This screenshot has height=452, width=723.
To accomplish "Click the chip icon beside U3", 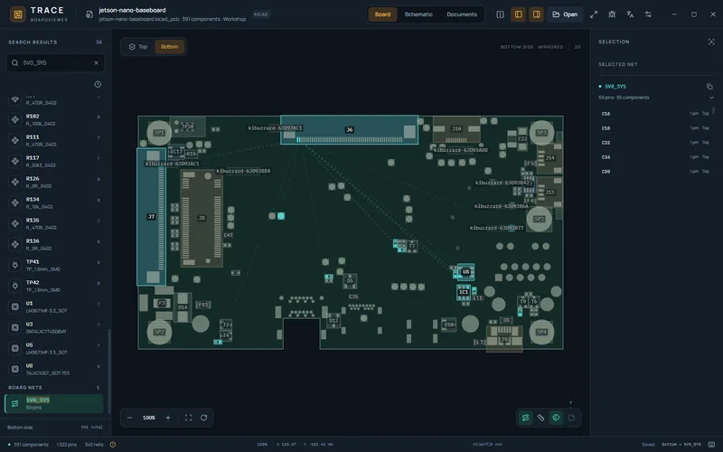I will coord(15,327).
